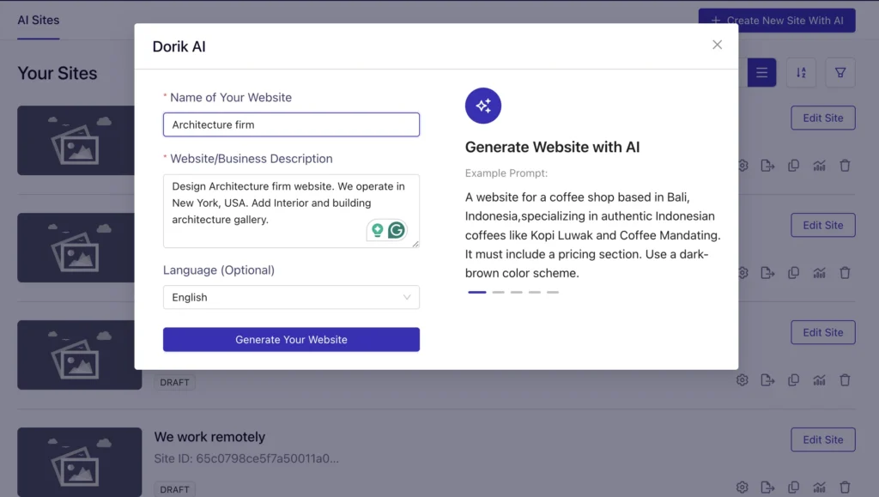Open the We work remotely thumbnail
Screen dimensions: 879x497
[79, 462]
